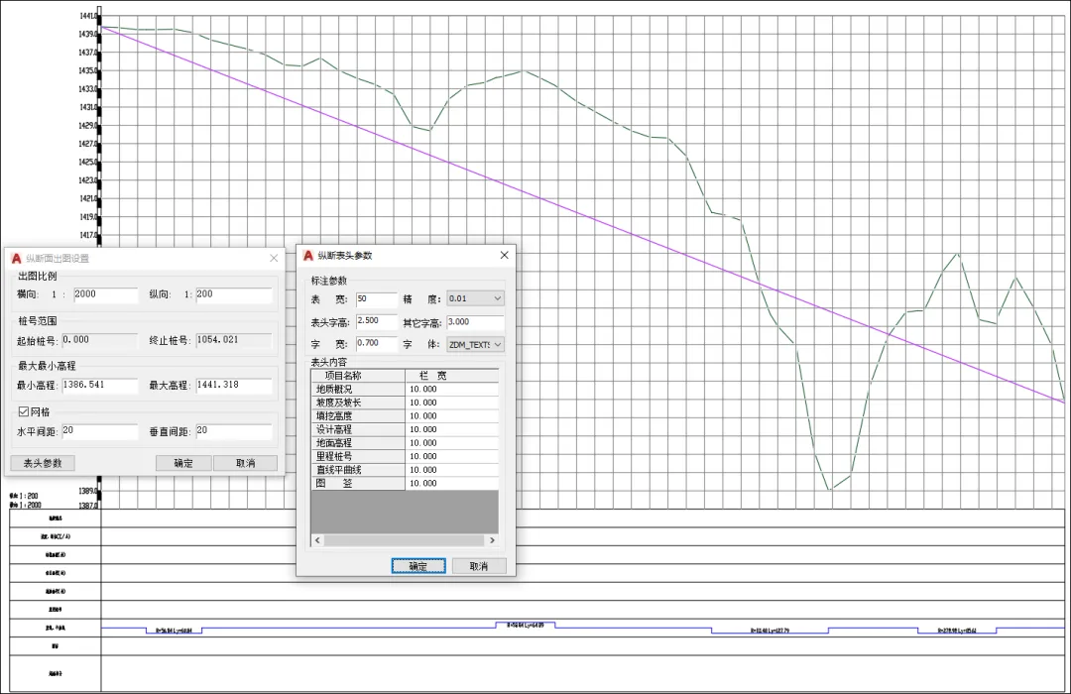Click the 表头字高 field 2.500

point(377,321)
